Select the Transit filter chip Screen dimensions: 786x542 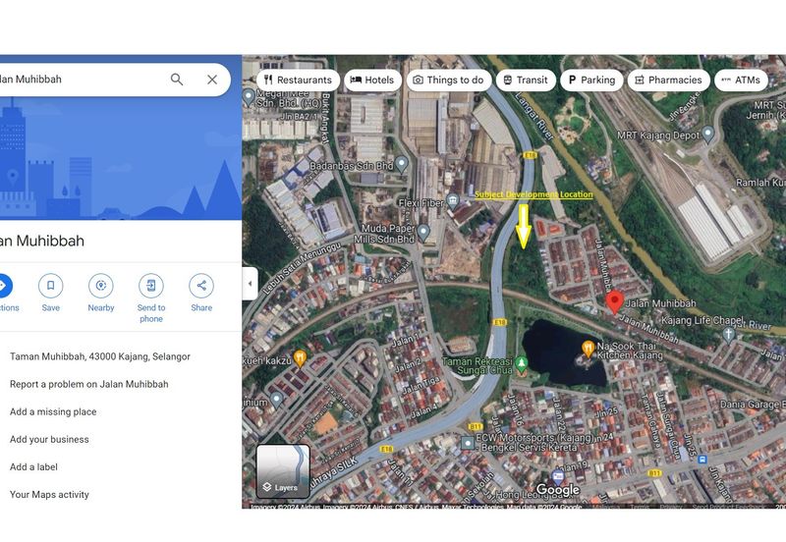[525, 81]
